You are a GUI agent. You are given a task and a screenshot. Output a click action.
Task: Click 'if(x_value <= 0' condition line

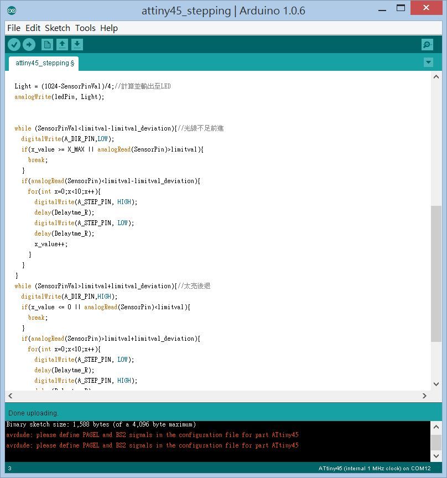(106, 307)
